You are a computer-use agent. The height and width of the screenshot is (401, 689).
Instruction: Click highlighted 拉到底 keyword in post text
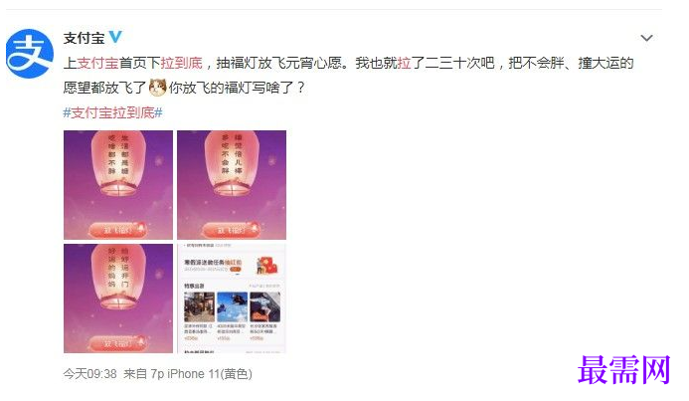click(x=182, y=63)
